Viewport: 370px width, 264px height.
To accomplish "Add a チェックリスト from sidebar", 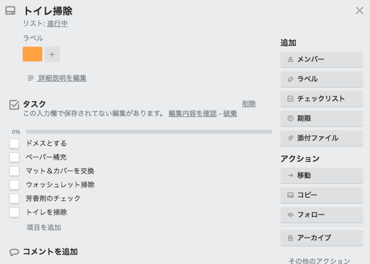I will tap(322, 99).
